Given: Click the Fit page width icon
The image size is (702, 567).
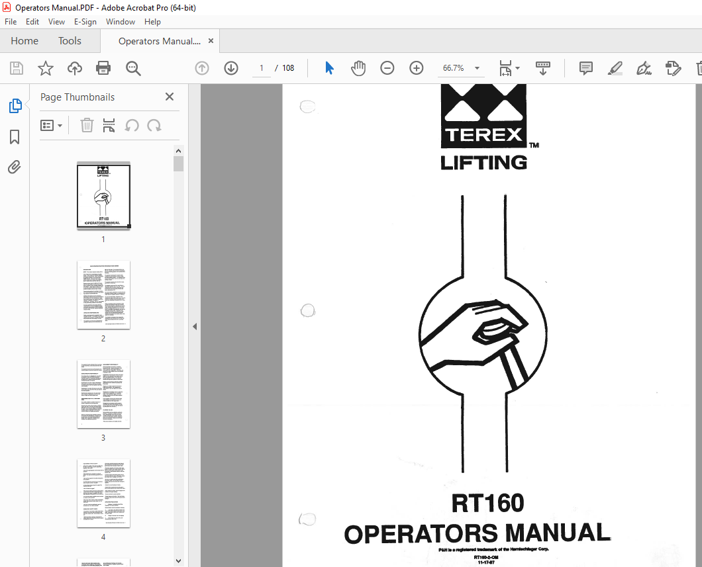Looking at the screenshot, I should click(x=505, y=68).
